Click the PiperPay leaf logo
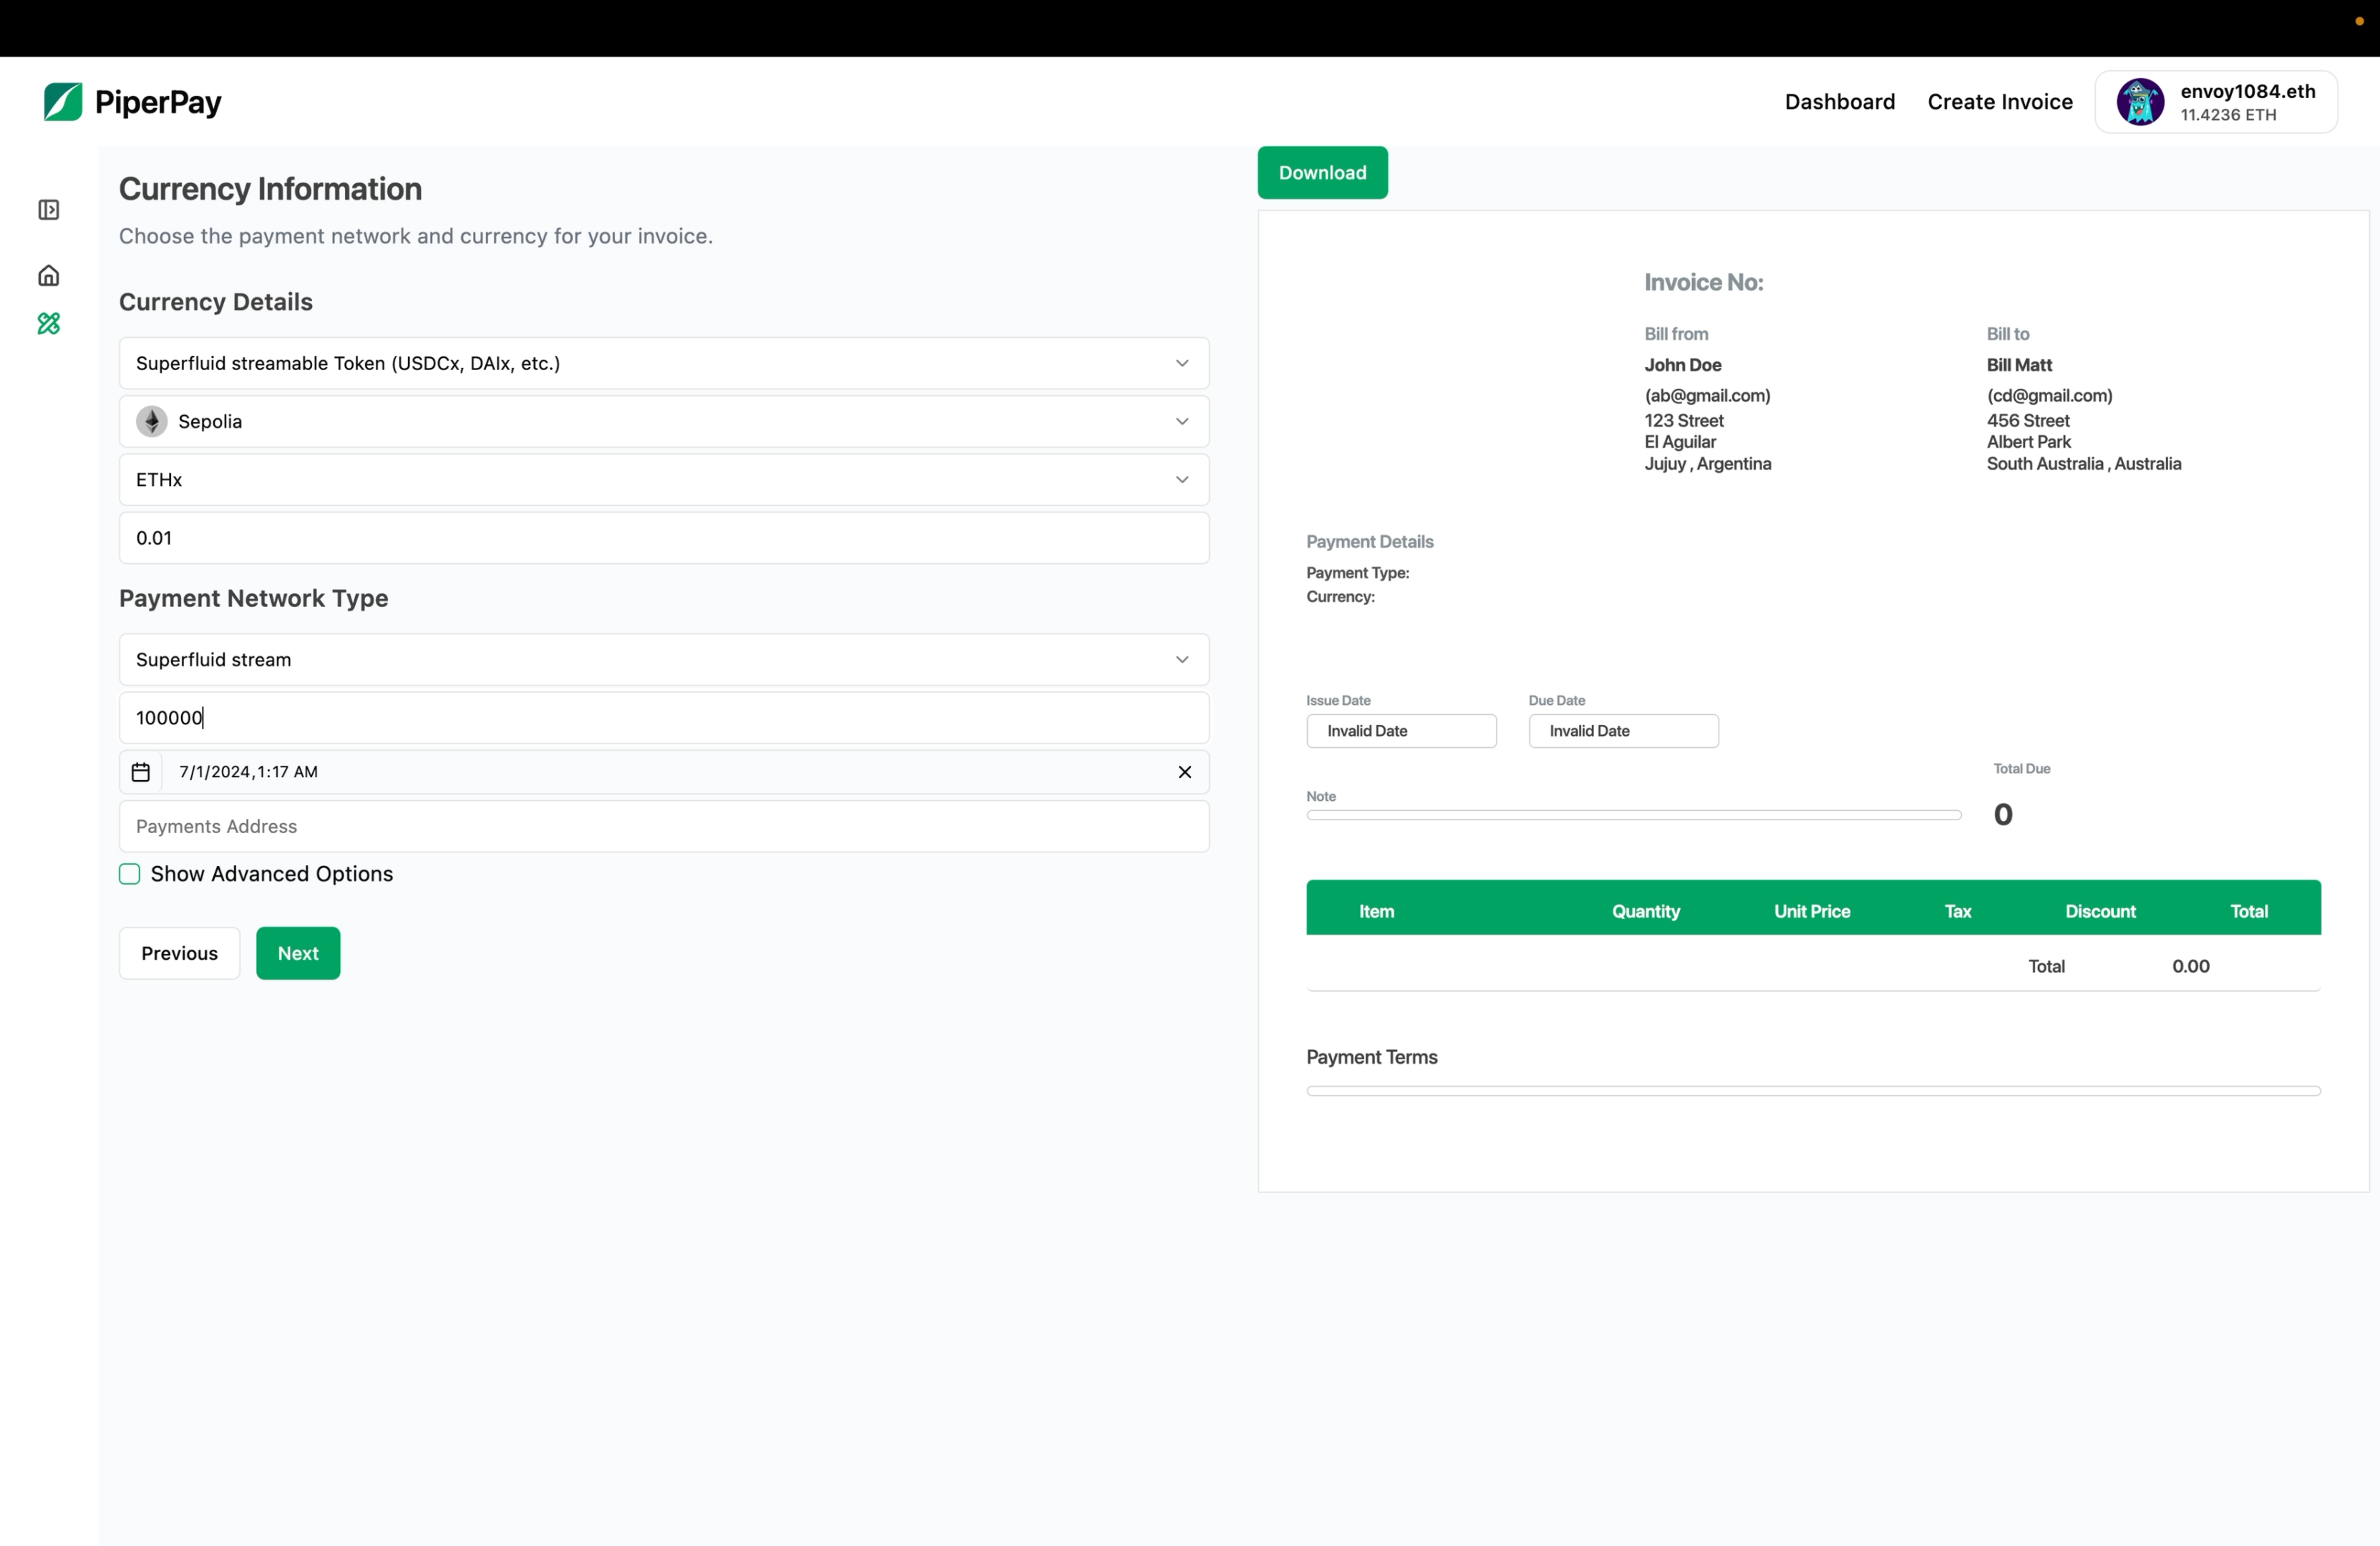The height and width of the screenshot is (1546, 2380). click(x=63, y=102)
